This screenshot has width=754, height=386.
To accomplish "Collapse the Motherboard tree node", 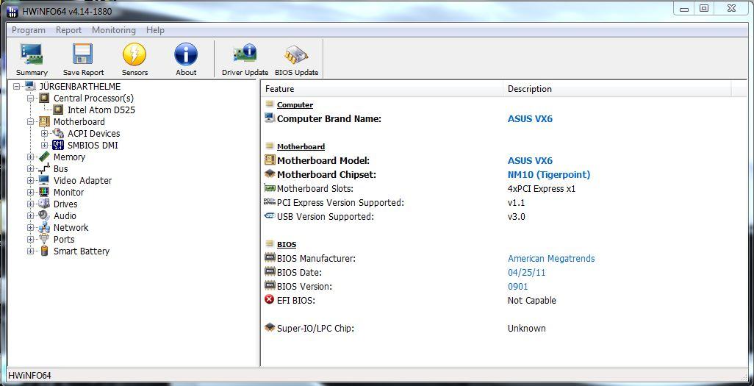I will coord(31,122).
